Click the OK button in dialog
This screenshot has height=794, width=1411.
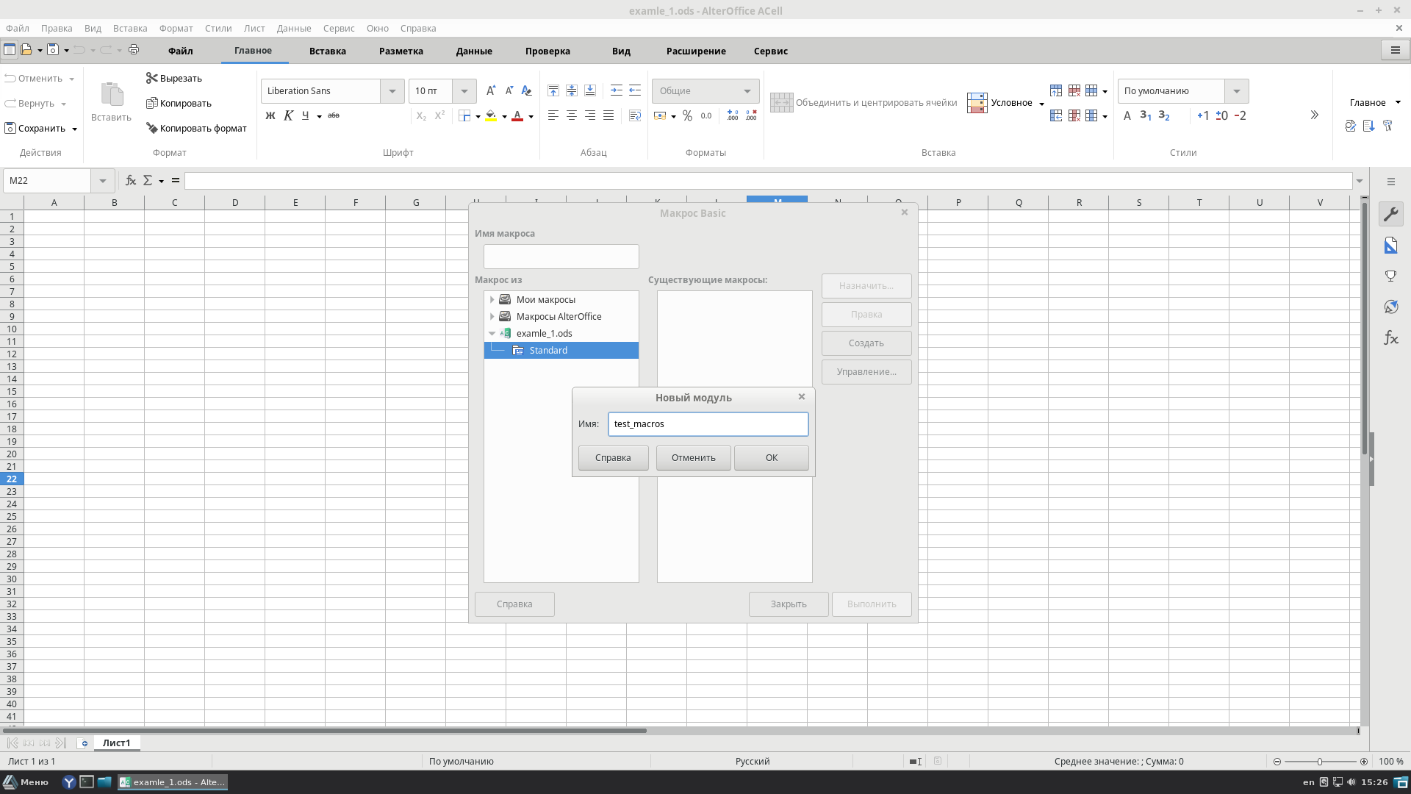(x=772, y=457)
